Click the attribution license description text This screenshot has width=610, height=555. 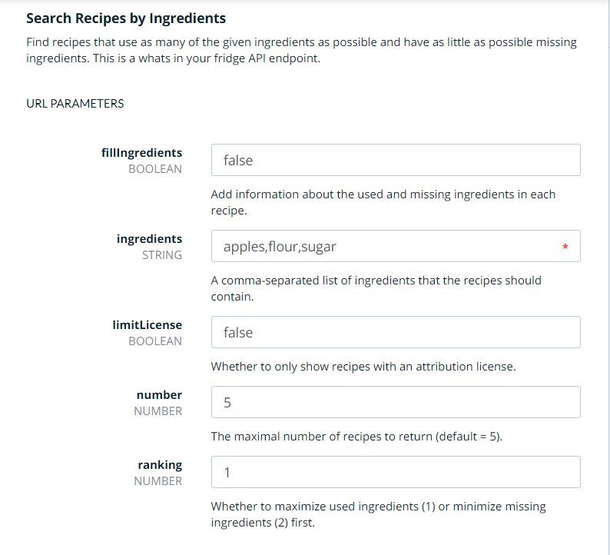coord(363,367)
